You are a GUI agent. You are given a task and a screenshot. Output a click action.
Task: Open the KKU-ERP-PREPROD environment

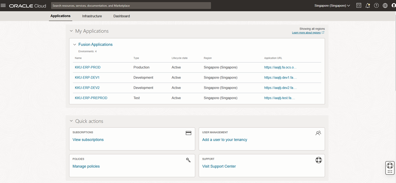91,98
